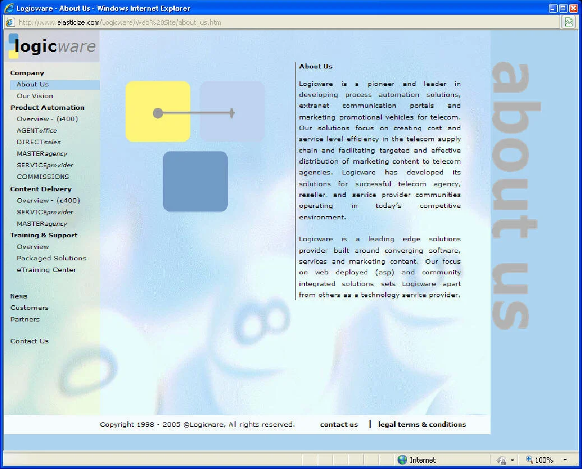Viewport: 582px width, 469px height.
Task: Click the Internet Explorer title bar icon
Action: click(x=9, y=8)
